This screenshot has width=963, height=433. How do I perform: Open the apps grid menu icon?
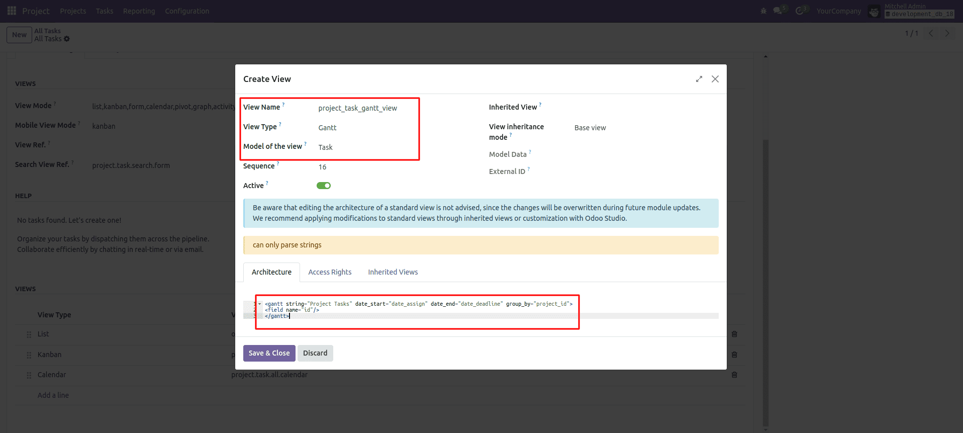click(x=12, y=11)
